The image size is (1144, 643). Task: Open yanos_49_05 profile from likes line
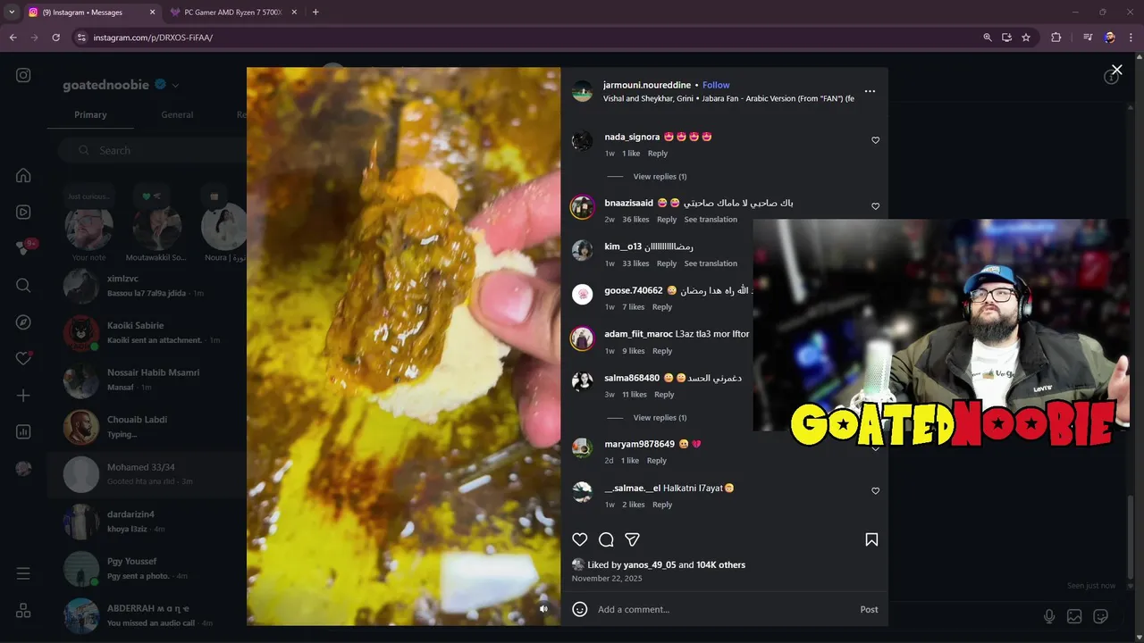point(650,565)
